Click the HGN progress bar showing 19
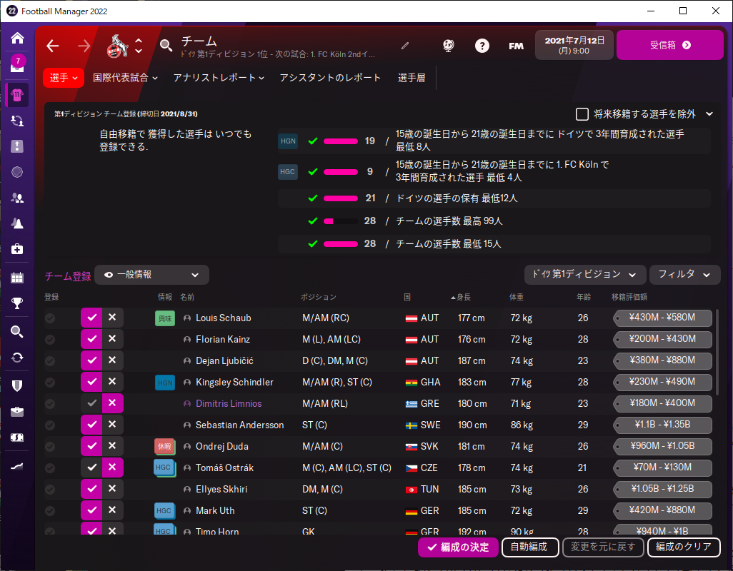This screenshot has height=571, width=733. coord(341,141)
